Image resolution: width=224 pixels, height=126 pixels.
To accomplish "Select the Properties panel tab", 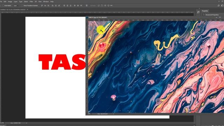I will pos(205,11).
